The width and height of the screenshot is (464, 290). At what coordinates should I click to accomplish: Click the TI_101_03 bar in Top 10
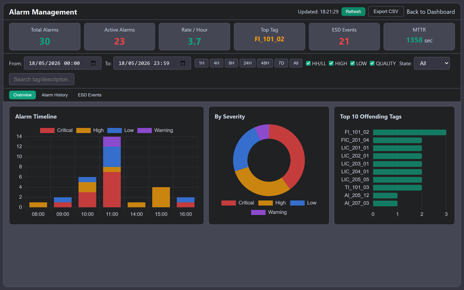397,188
